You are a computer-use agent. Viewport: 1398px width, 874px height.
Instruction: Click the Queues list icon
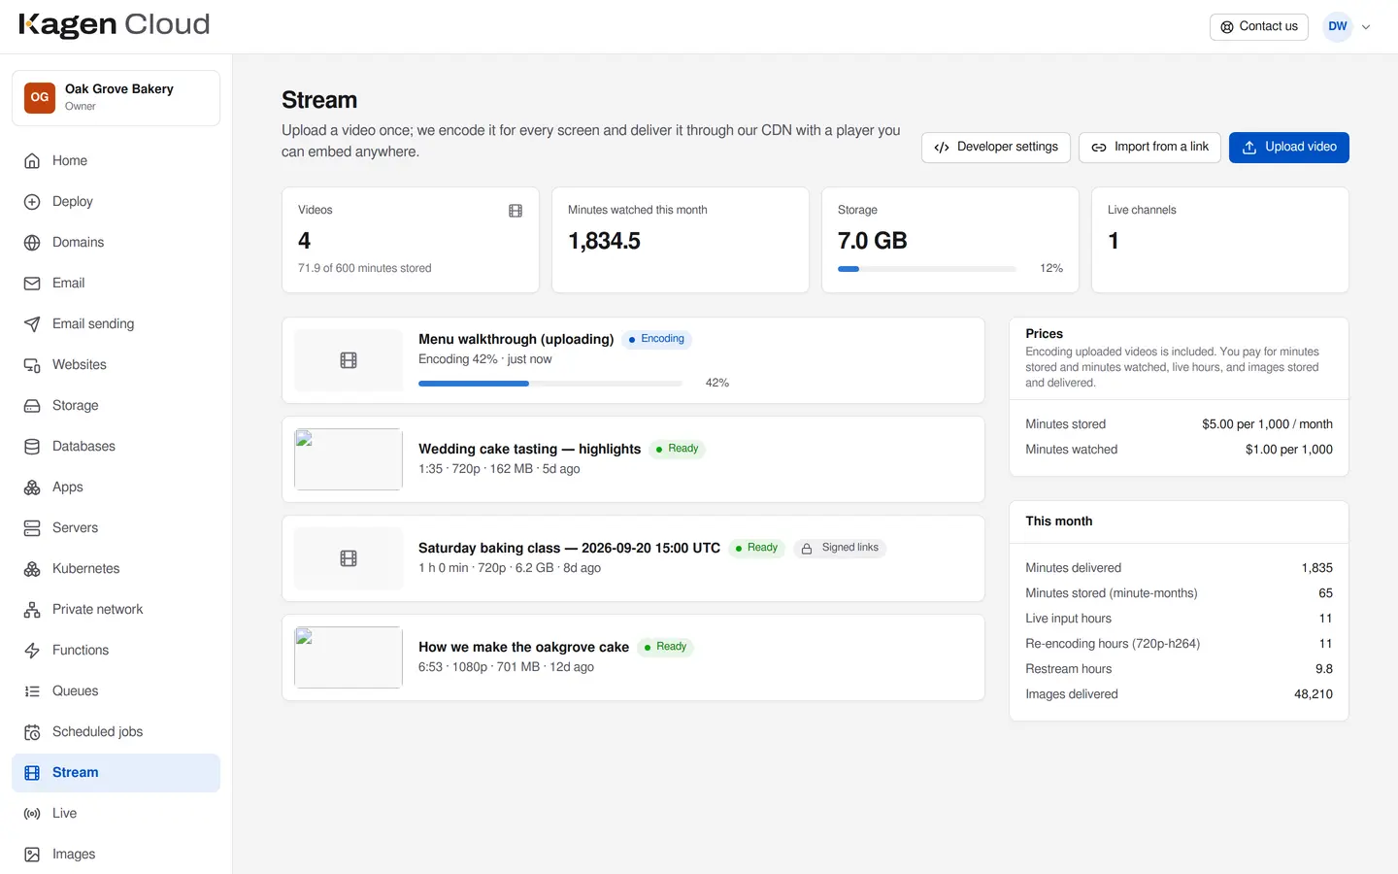pyautogui.click(x=32, y=691)
